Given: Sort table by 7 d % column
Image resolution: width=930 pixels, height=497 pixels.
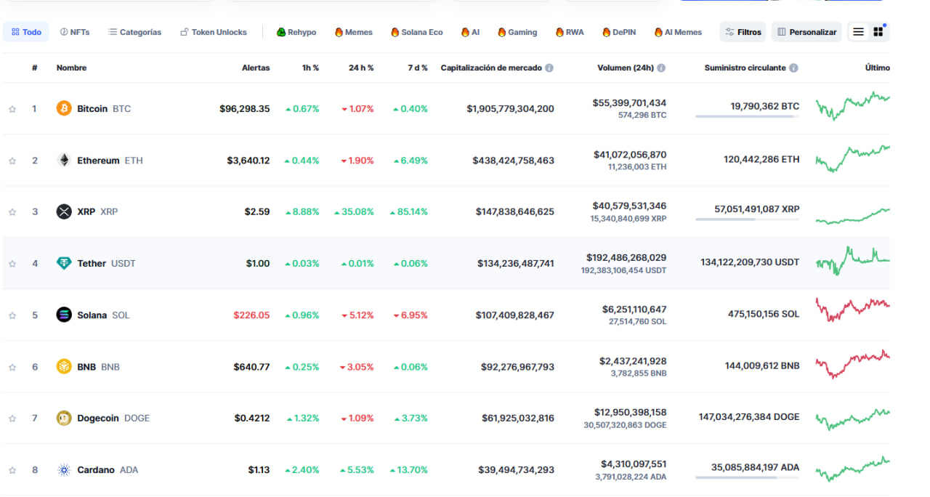Looking at the screenshot, I should (418, 68).
